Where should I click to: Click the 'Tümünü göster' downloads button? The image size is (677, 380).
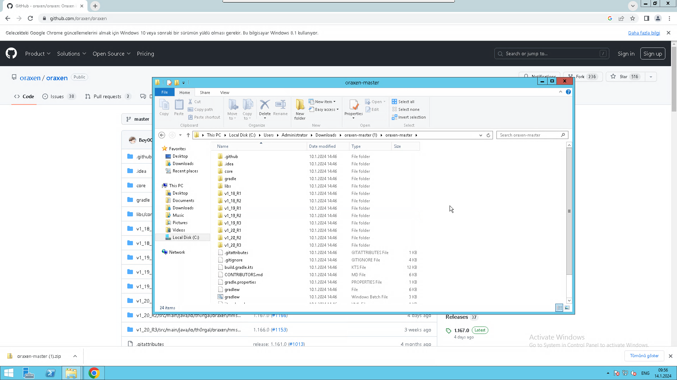click(644, 356)
